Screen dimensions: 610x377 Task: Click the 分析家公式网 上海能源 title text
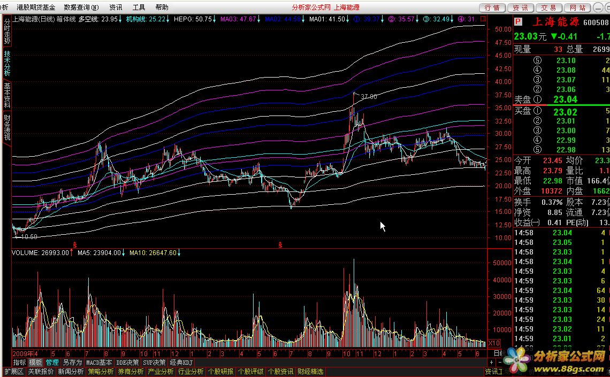pyautogui.click(x=326, y=7)
